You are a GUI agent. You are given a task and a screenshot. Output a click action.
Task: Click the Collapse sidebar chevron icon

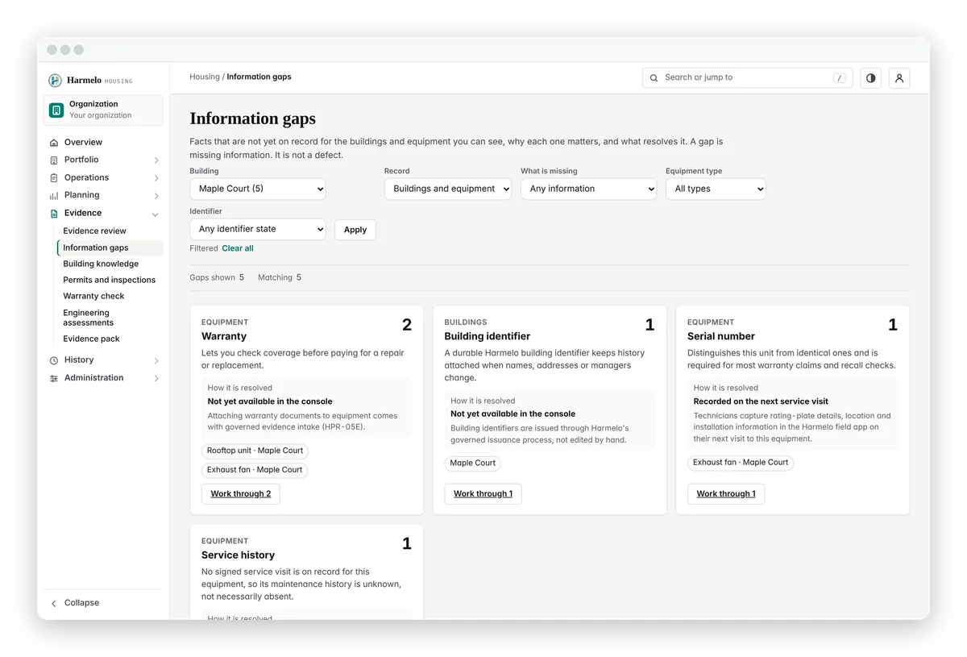point(54,603)
